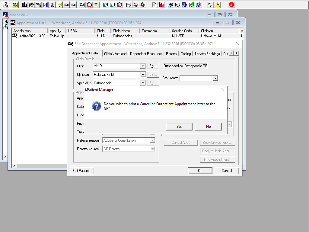309x232 pixels.
Task: Click the opposing arrows tab icon
Action: (x=210, y=5)
